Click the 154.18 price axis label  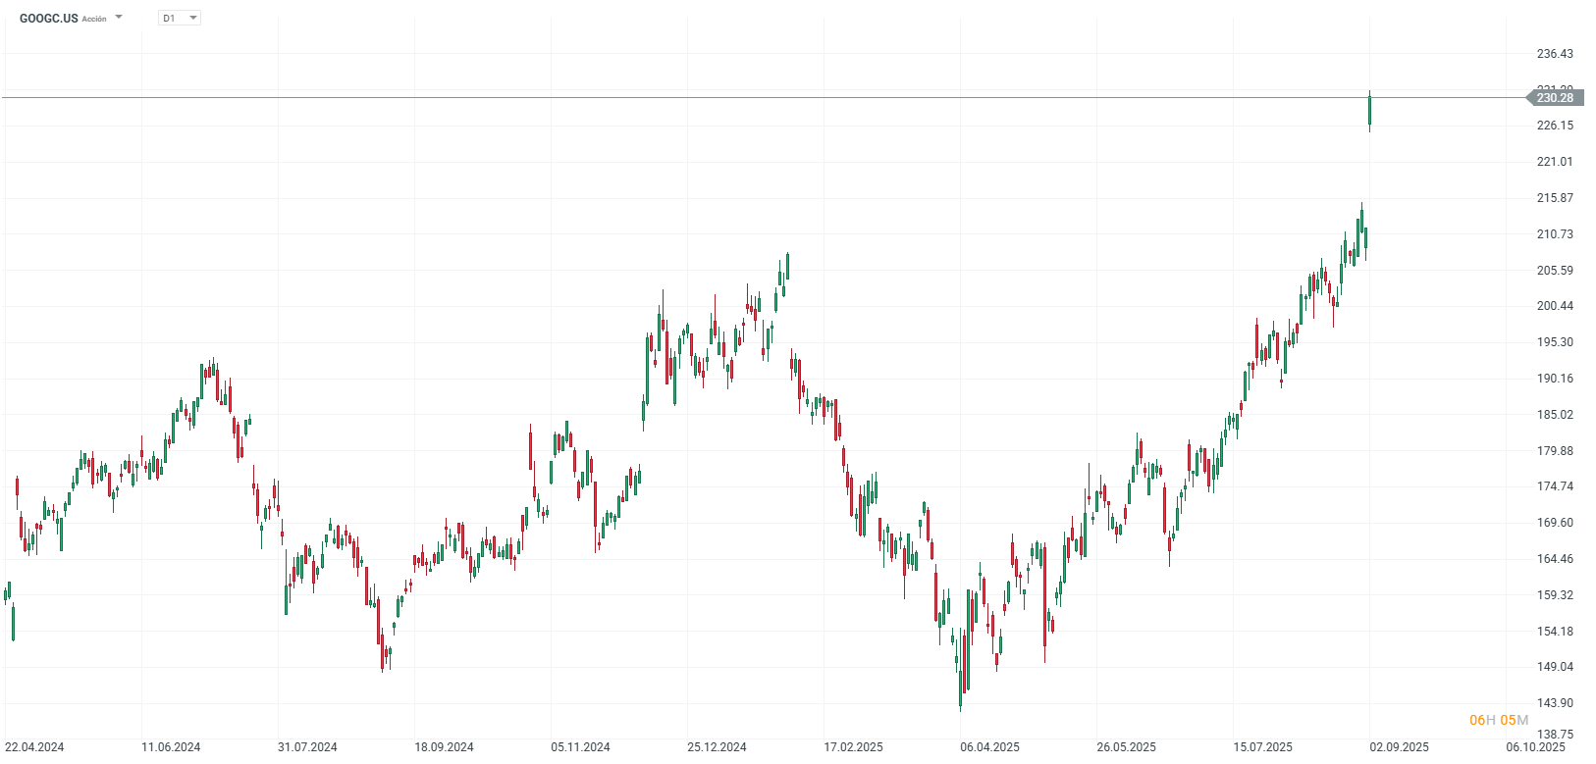coord(1555,632)
